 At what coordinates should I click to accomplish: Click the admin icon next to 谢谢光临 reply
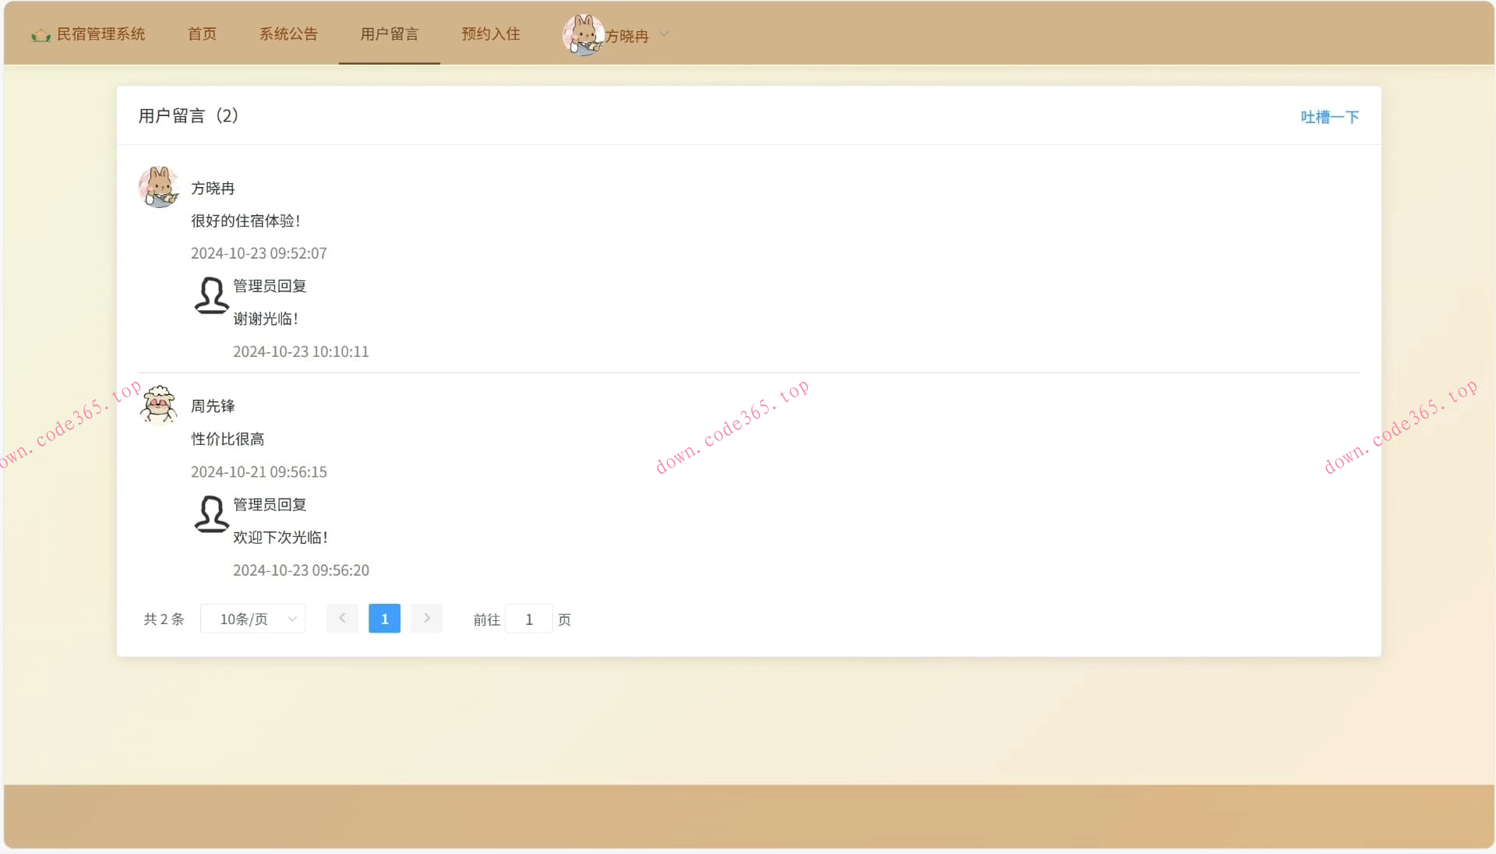pos(211,295)
